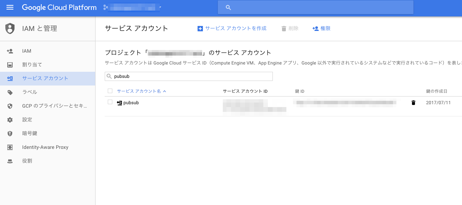Select 割り当て in the sidebar
462x205 pixels.
coord(32,65)
